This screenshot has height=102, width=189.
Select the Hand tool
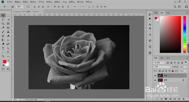pos(8,52)
